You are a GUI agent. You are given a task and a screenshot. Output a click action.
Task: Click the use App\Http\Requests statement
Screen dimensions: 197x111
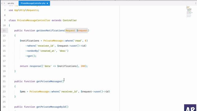24,10
